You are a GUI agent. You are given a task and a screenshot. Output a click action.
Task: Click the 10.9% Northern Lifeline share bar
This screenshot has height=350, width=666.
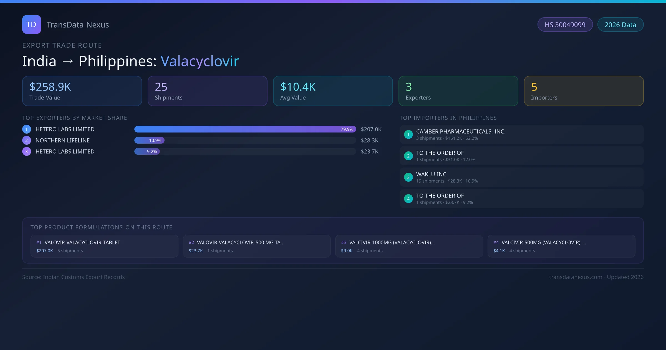[x=150, y=140]
